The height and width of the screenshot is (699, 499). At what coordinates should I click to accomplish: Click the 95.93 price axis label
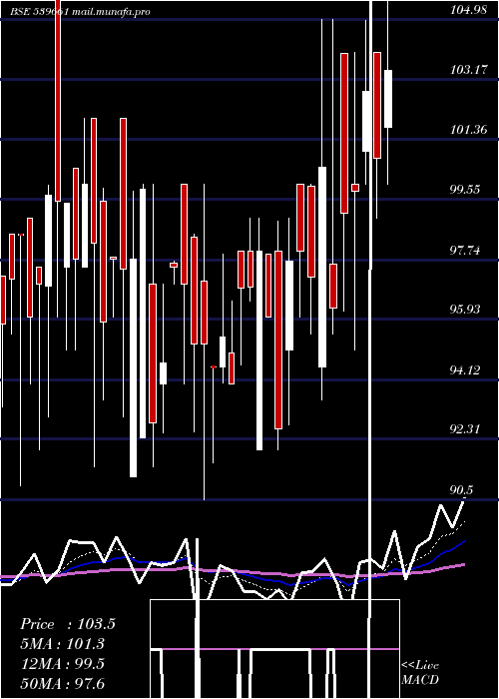[465, 309]
